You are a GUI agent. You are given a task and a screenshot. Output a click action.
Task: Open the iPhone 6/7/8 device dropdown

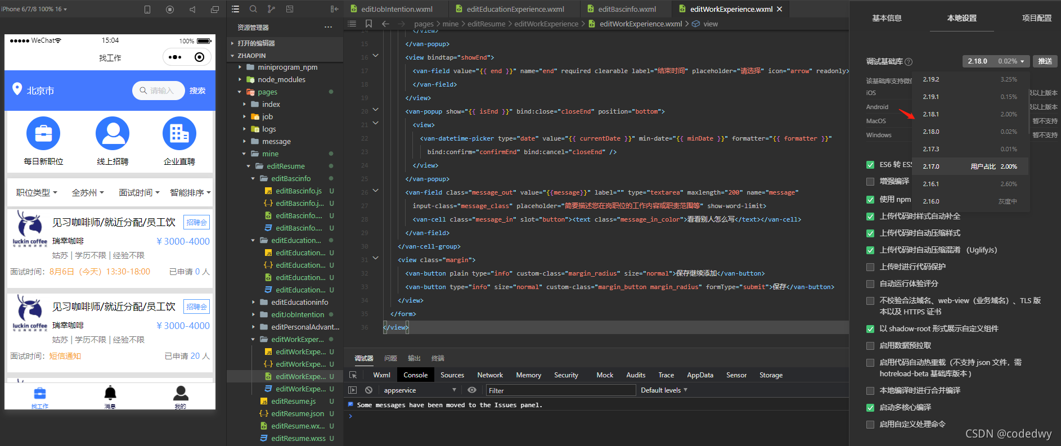34,9
